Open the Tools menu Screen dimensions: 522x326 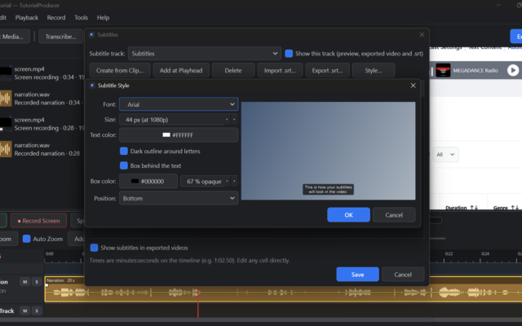pos(82,18)
